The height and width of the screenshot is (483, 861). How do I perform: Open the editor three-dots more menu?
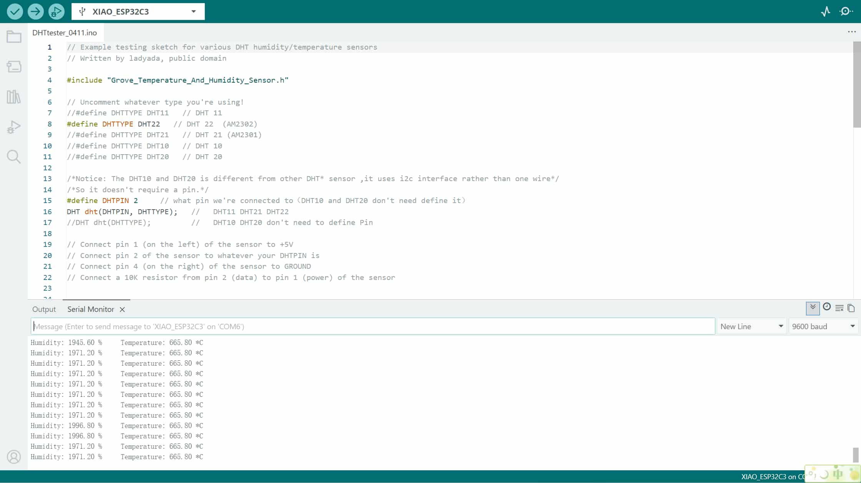coord(852,32)
